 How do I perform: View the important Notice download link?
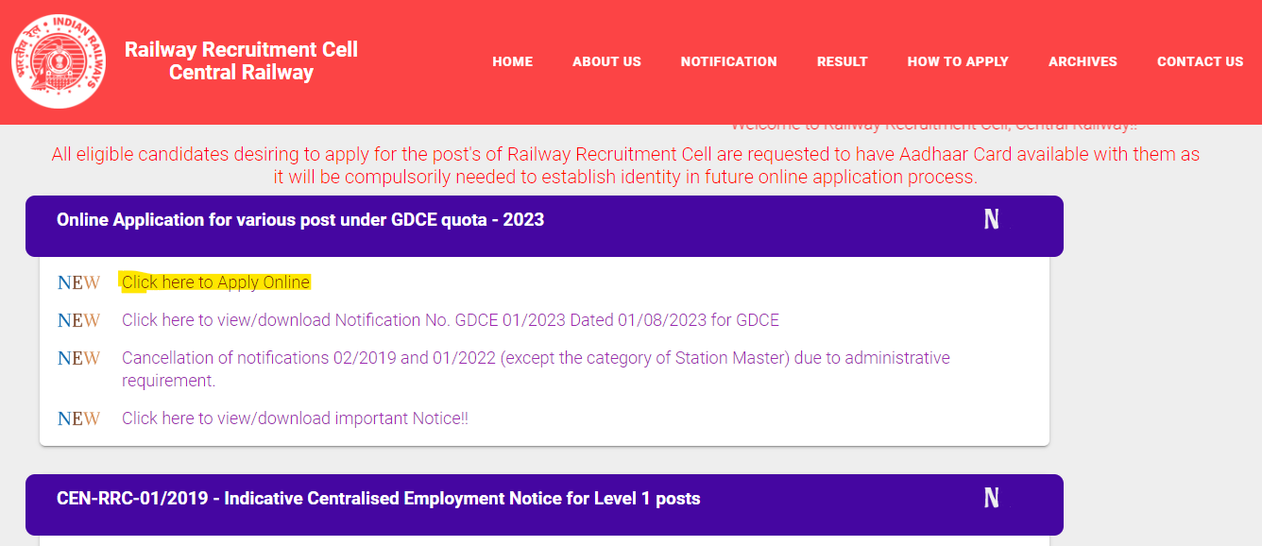[x=295, y=418]
